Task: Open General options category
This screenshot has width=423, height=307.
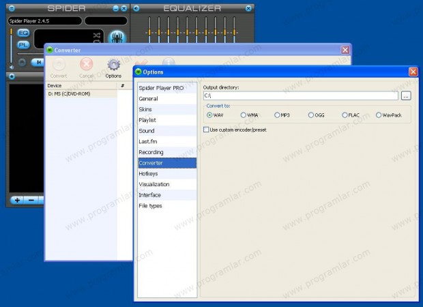Action: pos(167,99)
